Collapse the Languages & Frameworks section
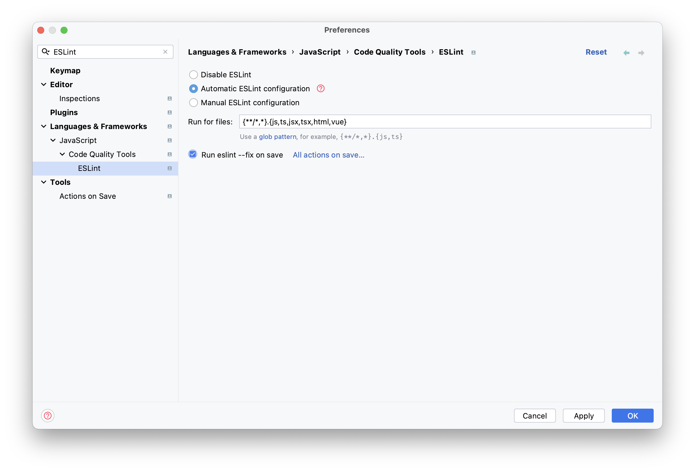Viewport: 695px width, 472px height. click(44, 126)
